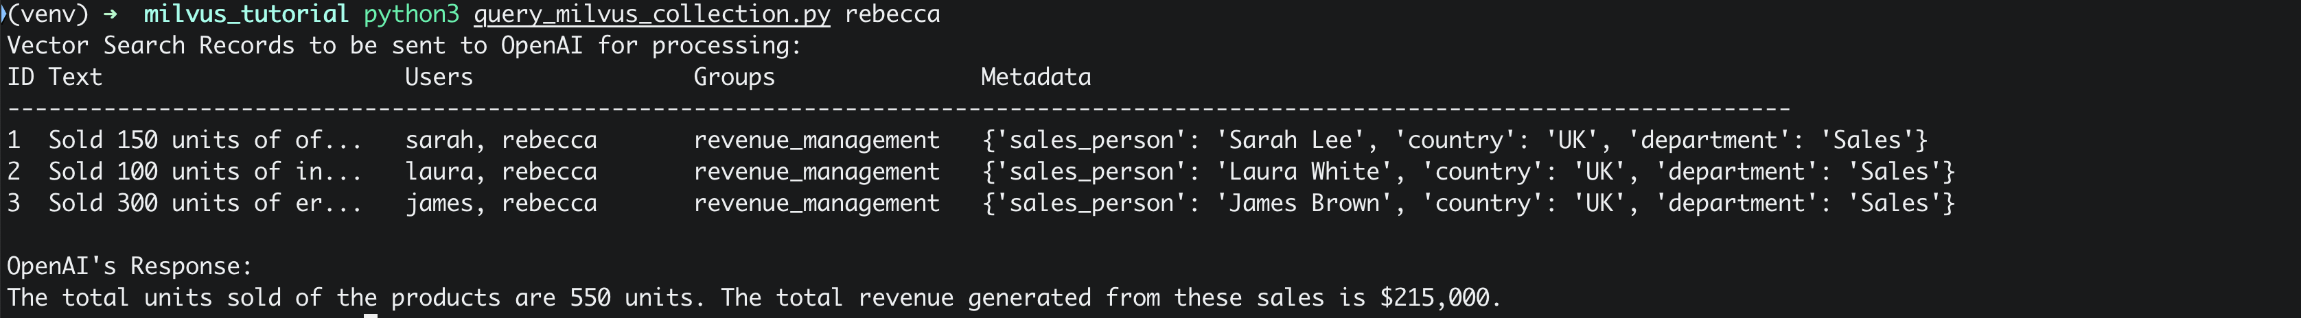Click 'sarah, rebecca' users cell

(501, 140)
